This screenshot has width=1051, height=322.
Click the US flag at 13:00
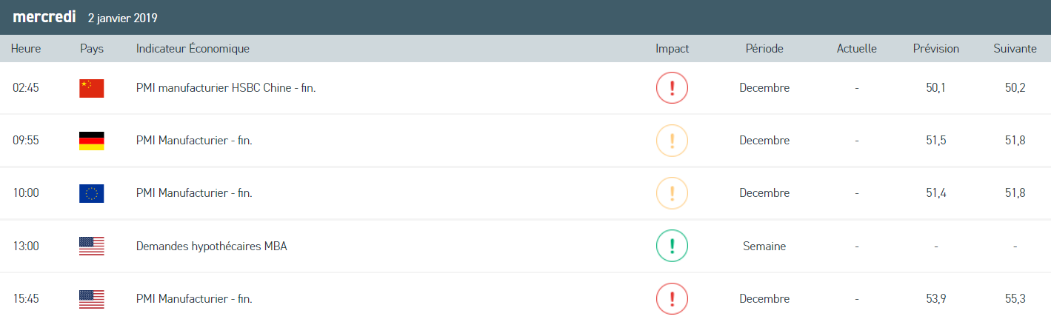pos(92,246)
